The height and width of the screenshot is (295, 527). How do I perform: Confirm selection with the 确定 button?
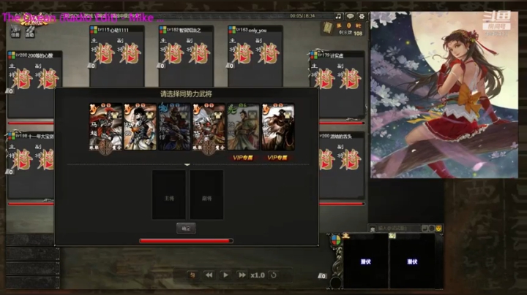[186, 229]
